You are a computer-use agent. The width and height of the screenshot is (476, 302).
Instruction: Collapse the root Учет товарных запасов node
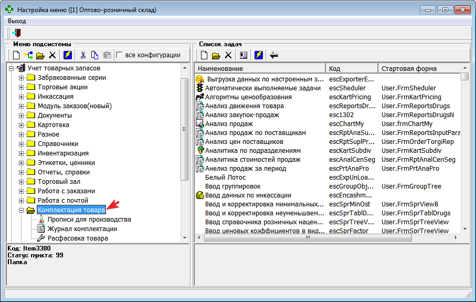pyautogui.click(x=12, y=68)
